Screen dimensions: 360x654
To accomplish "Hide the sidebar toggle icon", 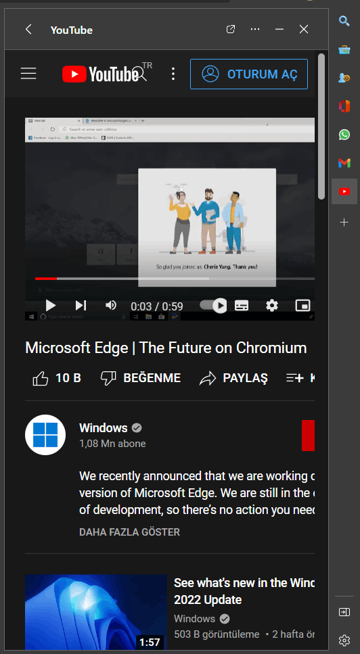I will pyautogui.click(x=344, y=612).
